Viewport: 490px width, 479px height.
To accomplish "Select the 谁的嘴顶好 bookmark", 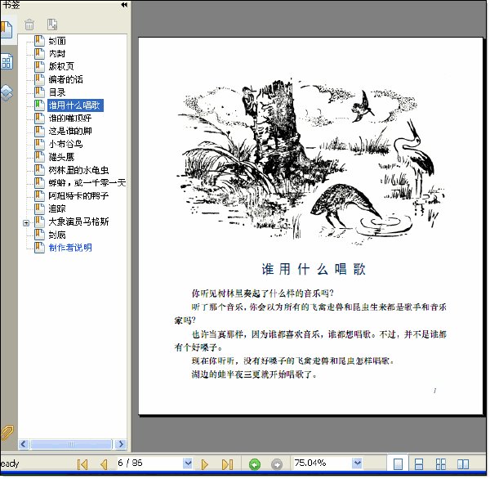I will click(x=70, y=119).
